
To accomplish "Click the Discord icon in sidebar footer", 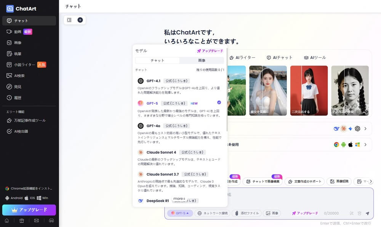I will click(51, 221).
